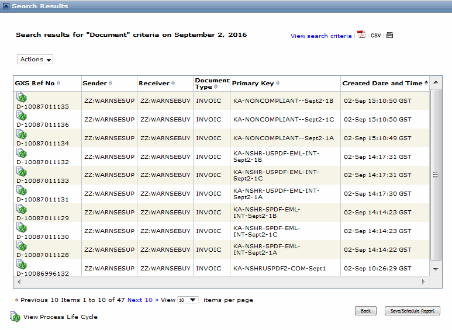Click document icon for D-10086996132

click(x=22, y=265)
